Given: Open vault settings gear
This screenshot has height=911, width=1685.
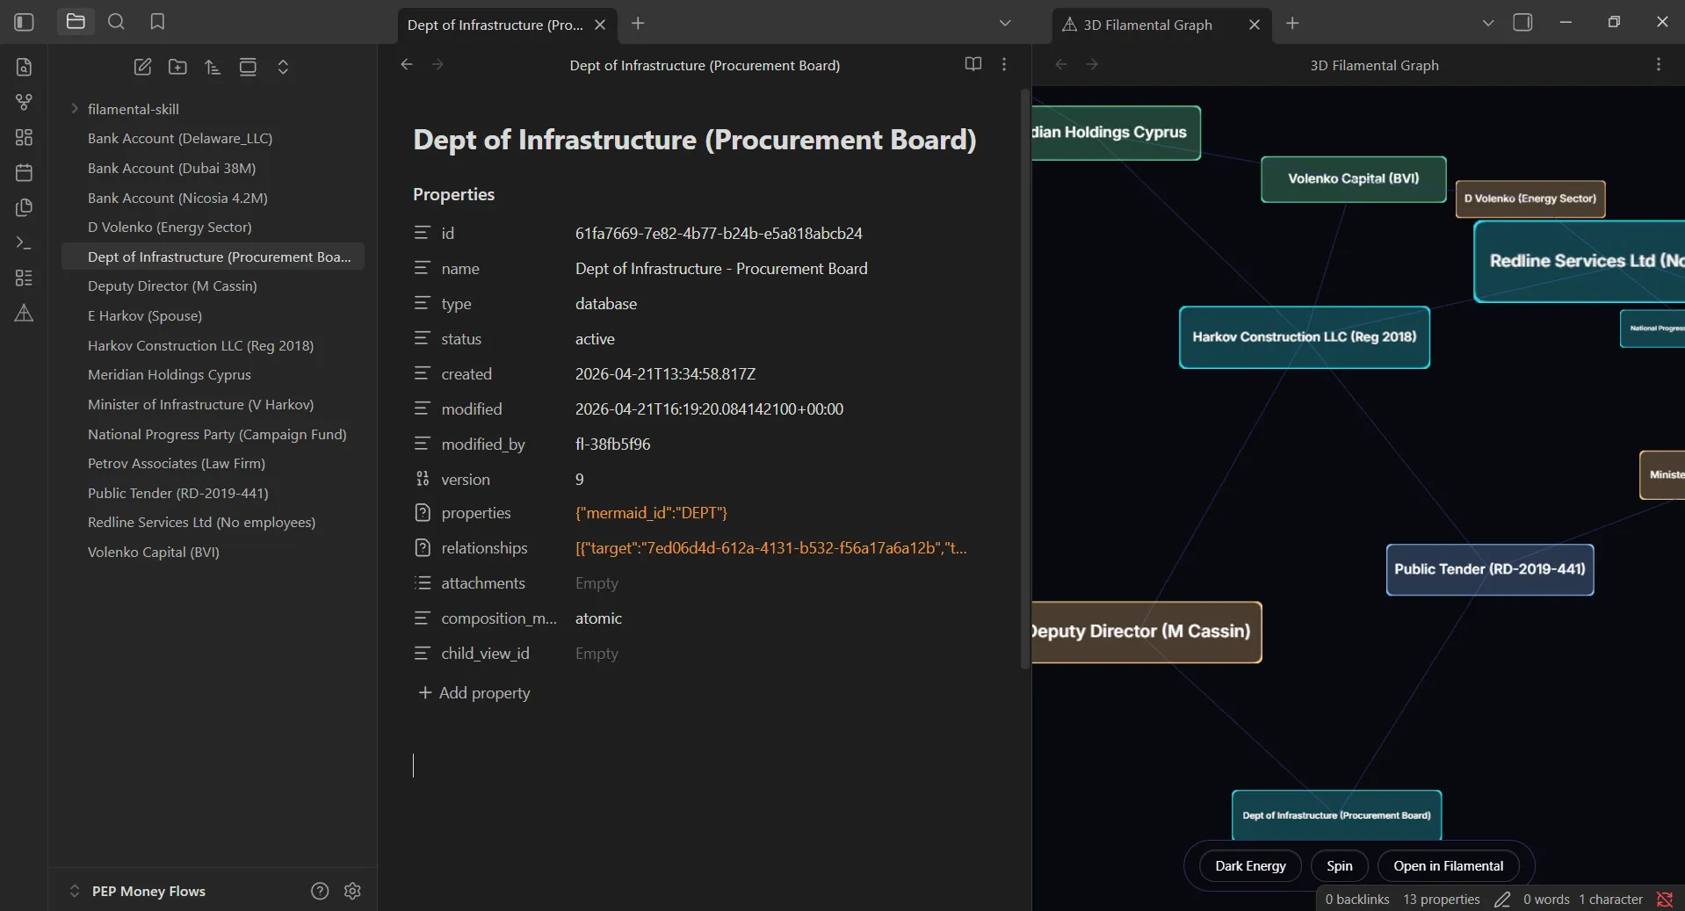Looking at the screenshot, I should tap(352, 891).
